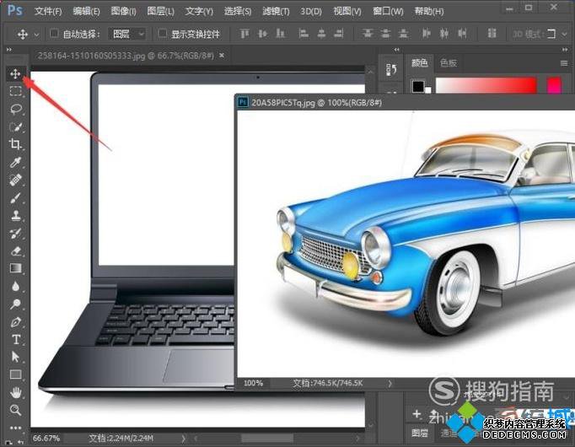Click the pink hue swatch strip
The height and width of the screenshot is (447, 575).
(x=554, y=85)
